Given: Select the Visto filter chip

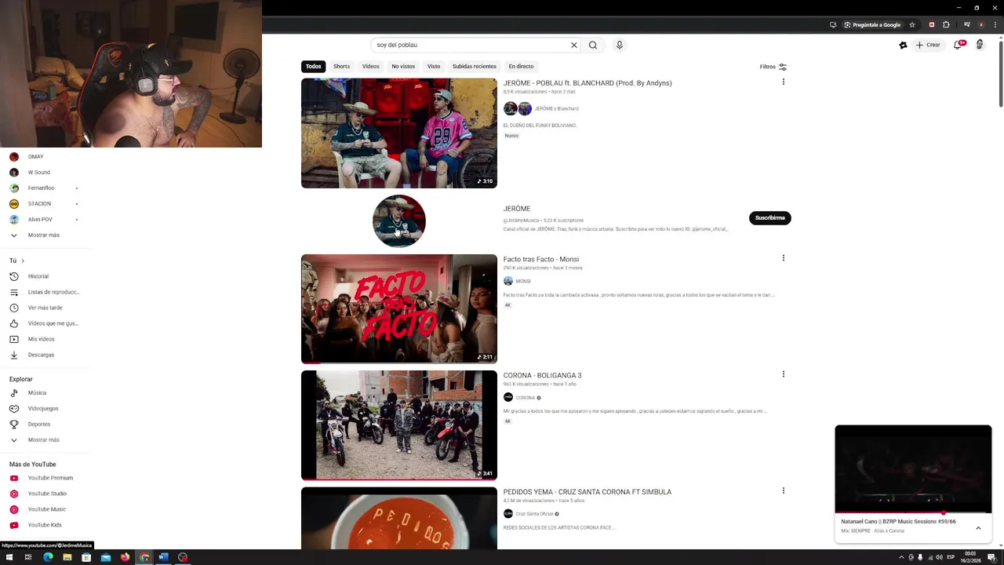Looking at the screenshot, I should tap(434, 67).
